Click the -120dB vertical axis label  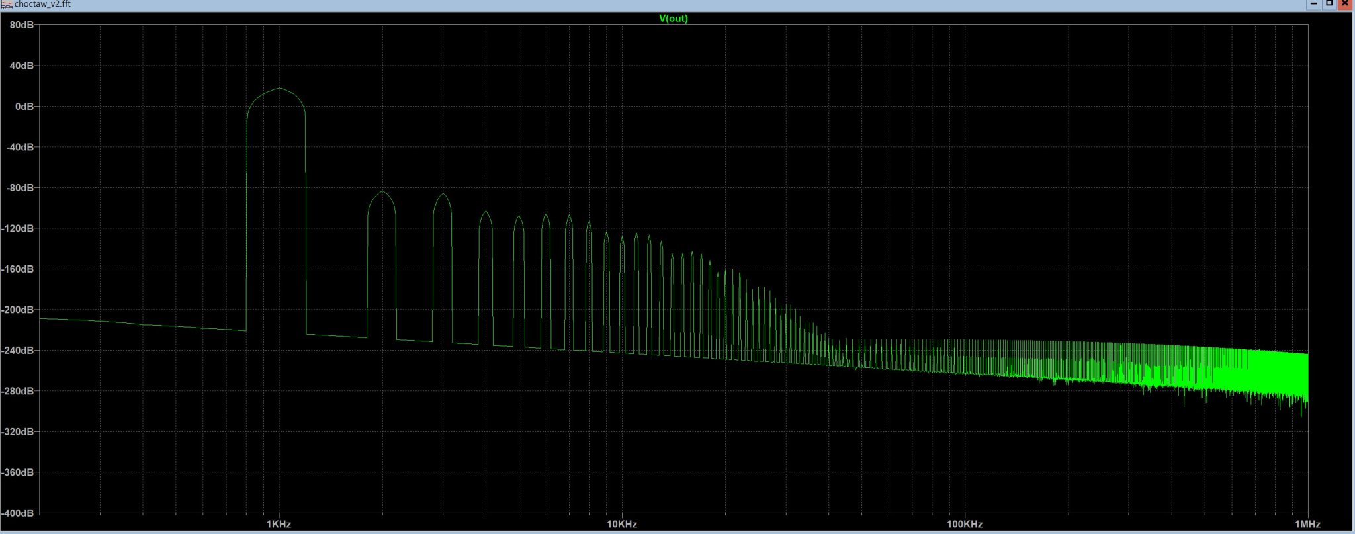tap(18, 228)
